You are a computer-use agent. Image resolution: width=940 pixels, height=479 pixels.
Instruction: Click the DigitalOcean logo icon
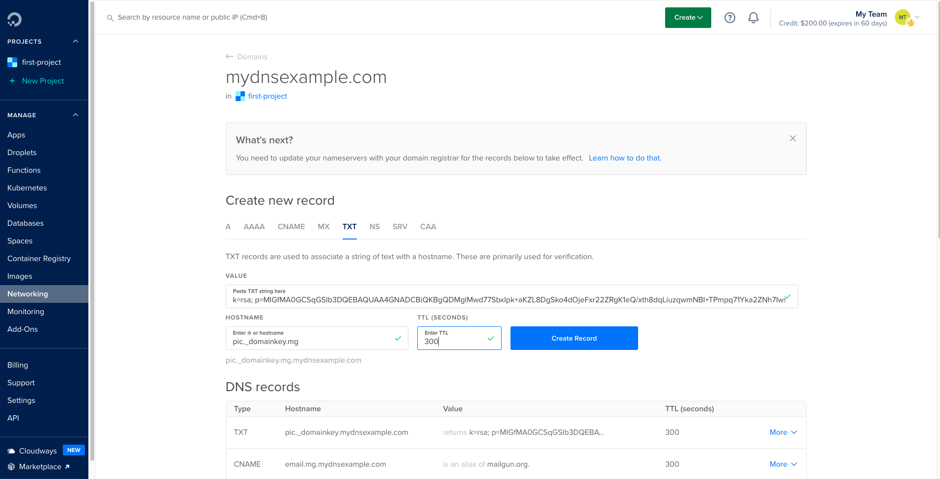[x=14, y=19]
